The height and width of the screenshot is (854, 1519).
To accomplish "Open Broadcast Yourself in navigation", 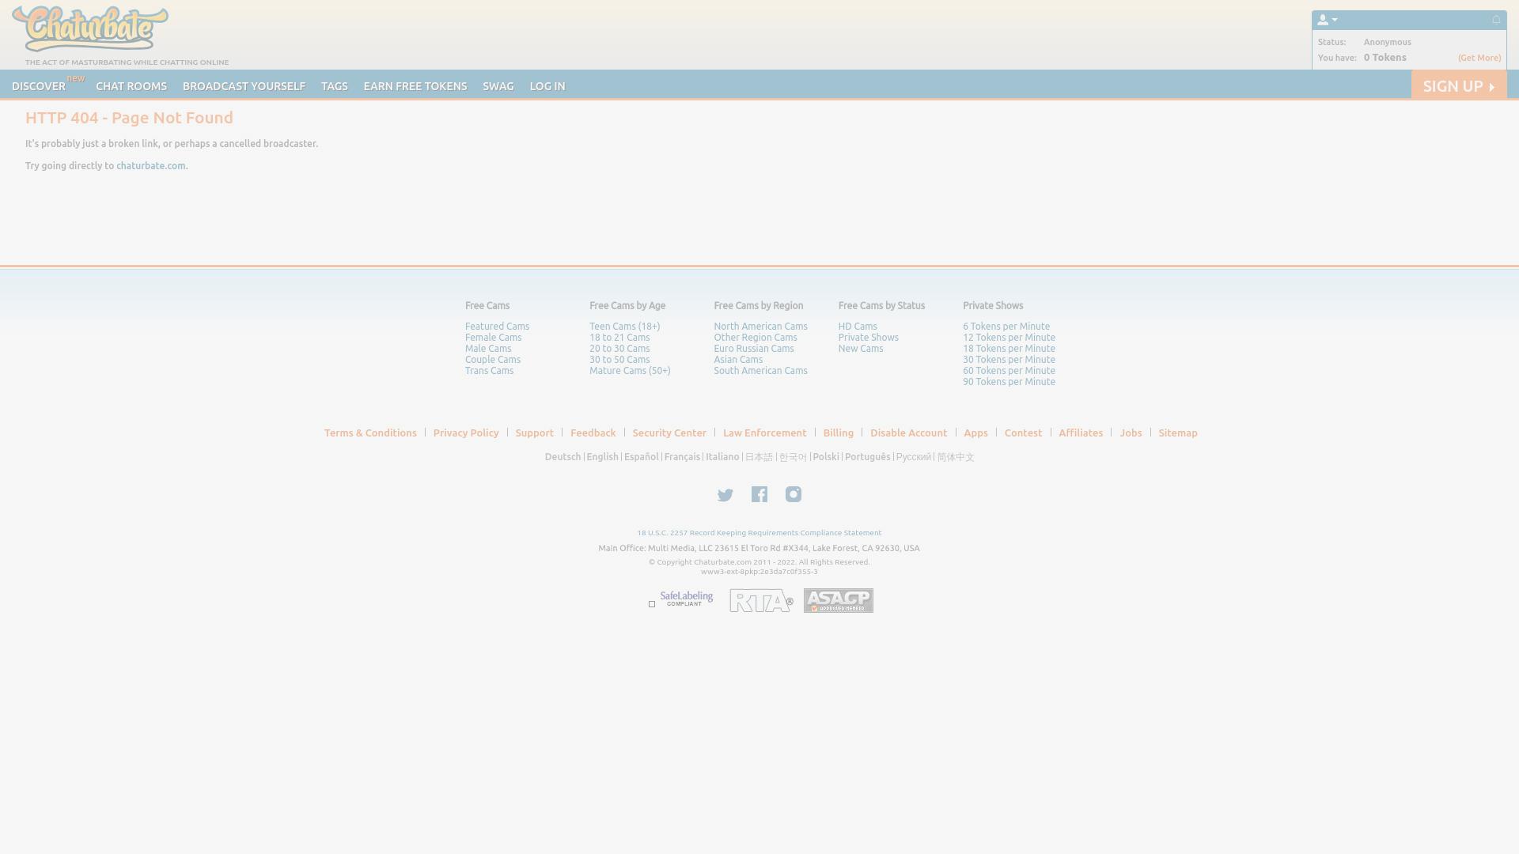I will 244,86.
